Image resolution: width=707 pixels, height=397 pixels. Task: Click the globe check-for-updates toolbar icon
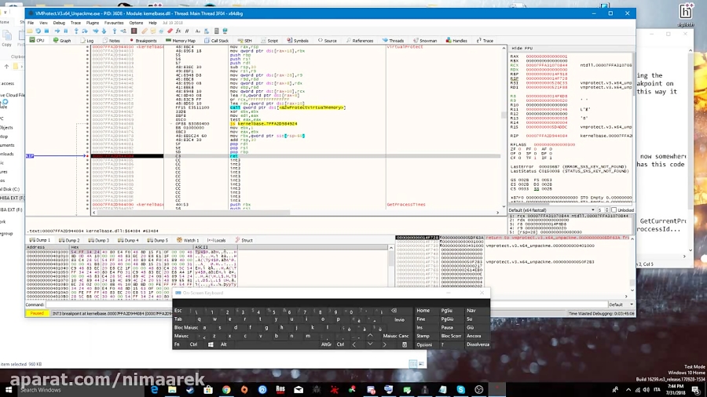click(225, 31)
